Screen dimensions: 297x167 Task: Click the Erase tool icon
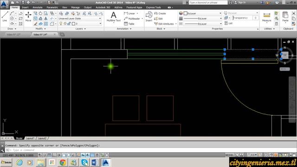click(35, 24)
